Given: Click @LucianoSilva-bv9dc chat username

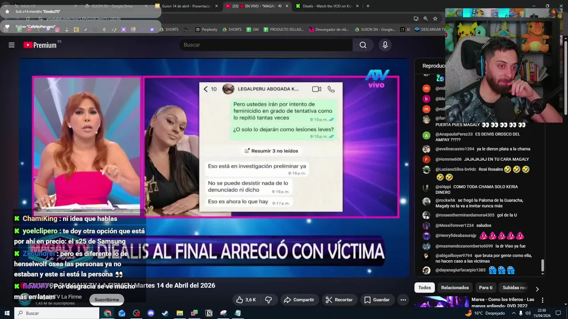Looking at the screenshot, I should [x=456, y=170].
